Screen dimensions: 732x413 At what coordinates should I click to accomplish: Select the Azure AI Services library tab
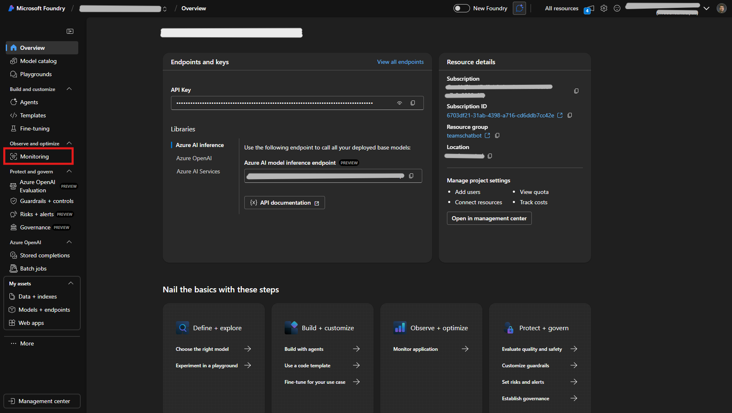(198, 171)
